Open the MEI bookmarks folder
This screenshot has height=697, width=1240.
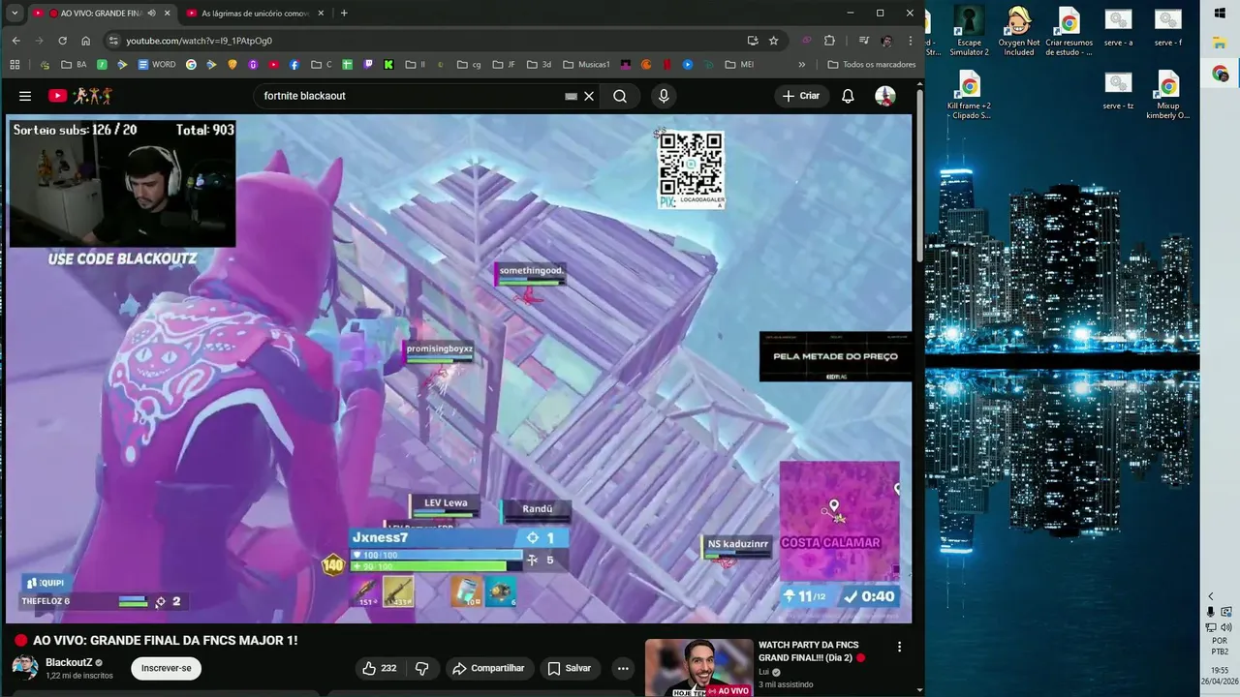coord(739,65)
